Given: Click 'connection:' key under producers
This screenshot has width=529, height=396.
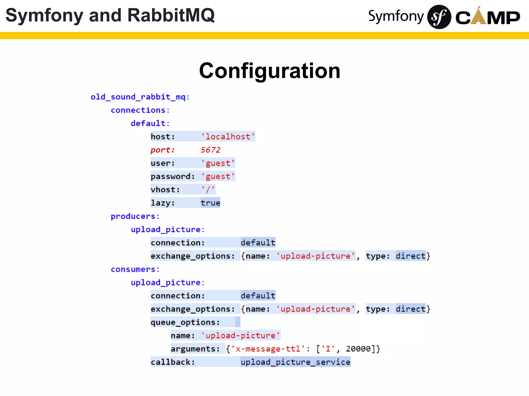Looking at the screenshot, I should coord(178,243).
